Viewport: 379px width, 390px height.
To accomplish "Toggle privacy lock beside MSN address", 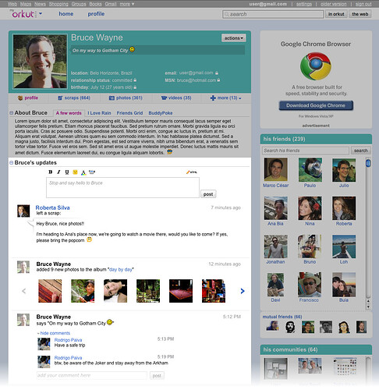I will (218, 80).
